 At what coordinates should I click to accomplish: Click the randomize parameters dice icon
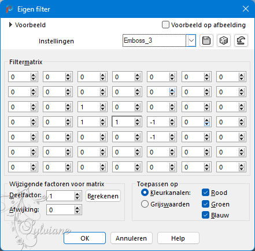click(224, 40)
